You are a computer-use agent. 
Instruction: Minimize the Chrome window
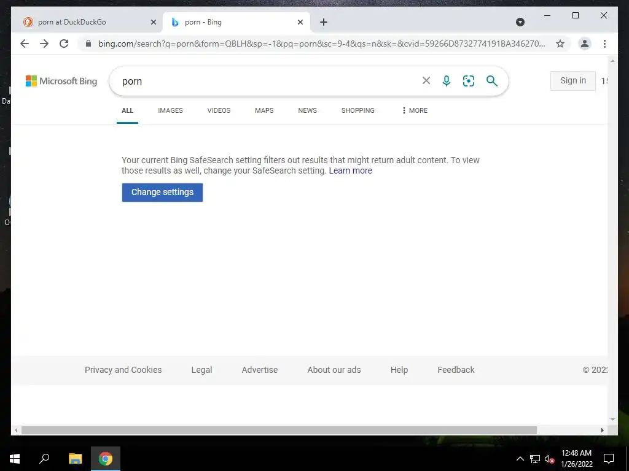(547, 15)
